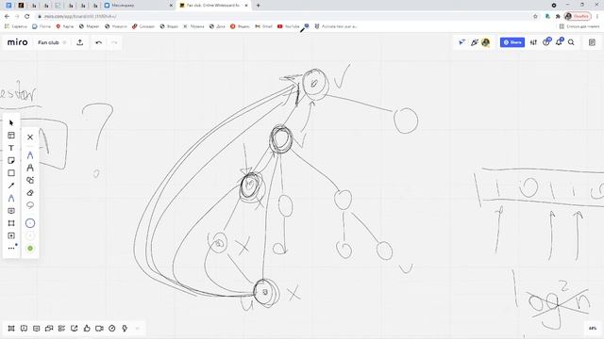
Task: Choose the Frame tool in the left toolbar
Action: pyautogui.click(x=11, y=223)
